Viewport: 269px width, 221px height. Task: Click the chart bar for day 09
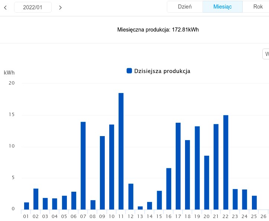coord(102,173)
